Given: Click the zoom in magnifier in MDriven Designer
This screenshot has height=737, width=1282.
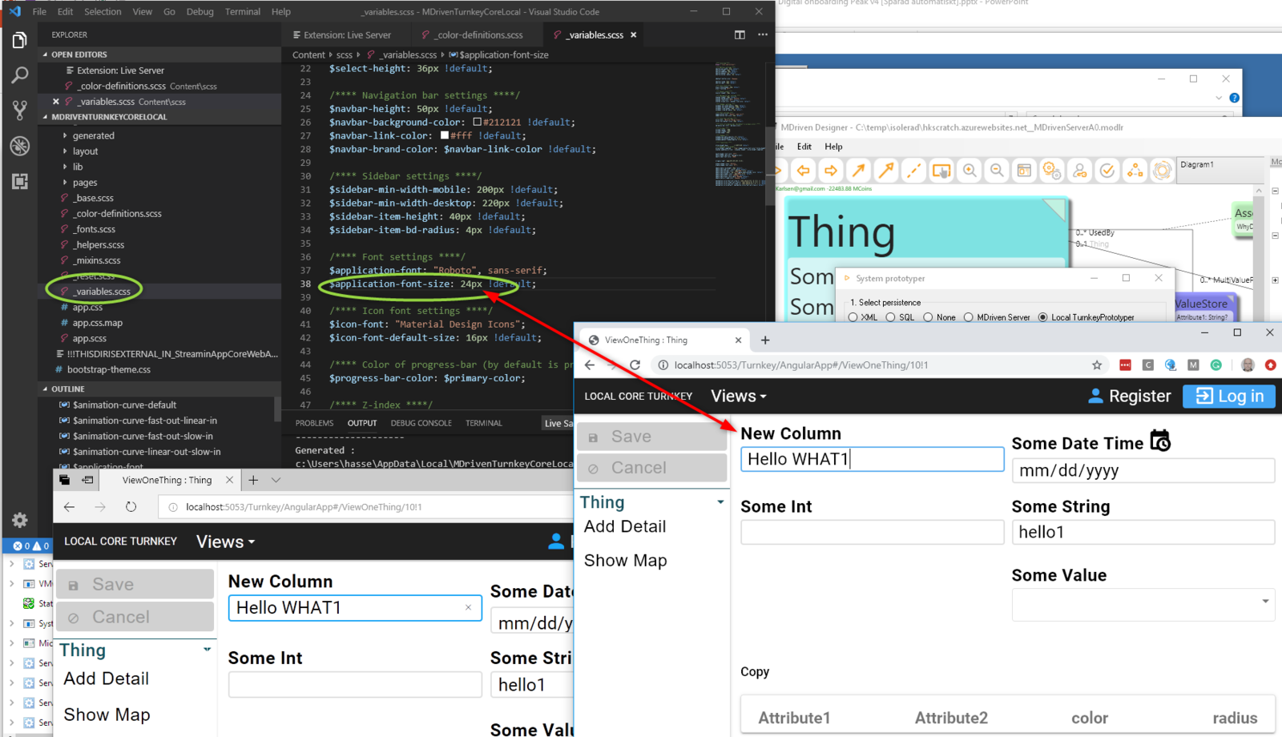Looking at the screenshot, I should (970, 171).
